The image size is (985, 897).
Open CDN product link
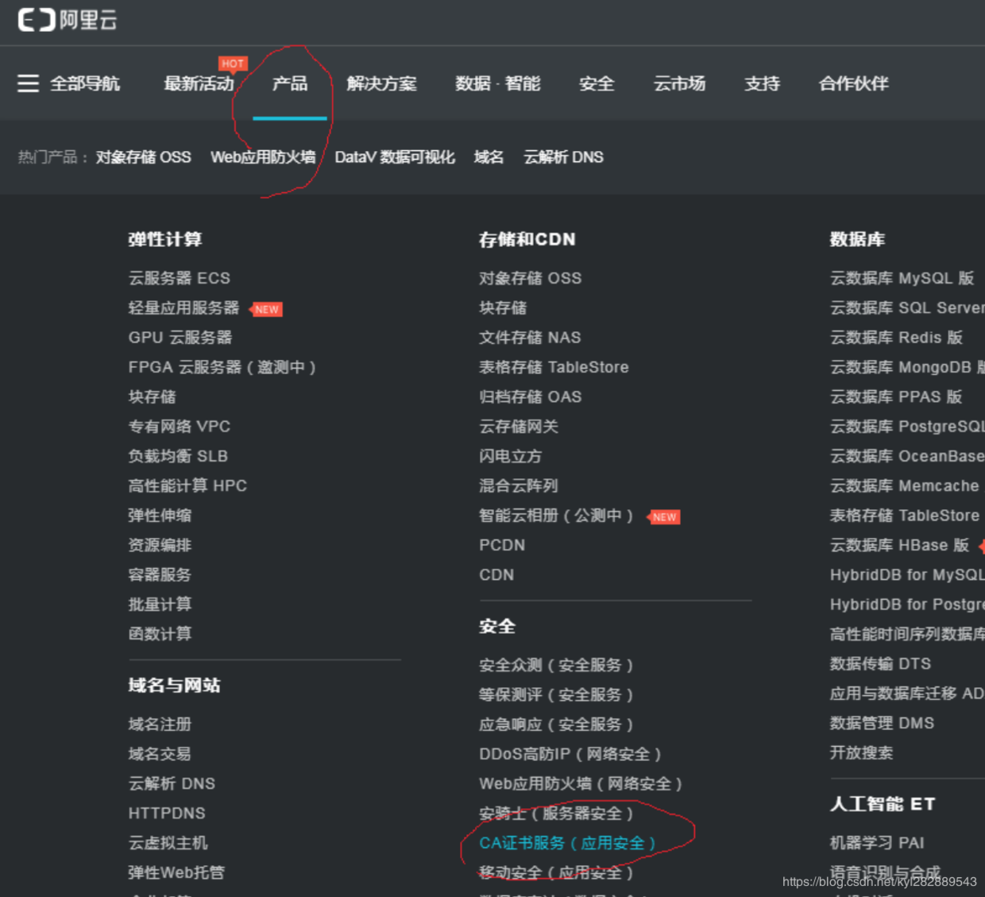tap(496, 574)
